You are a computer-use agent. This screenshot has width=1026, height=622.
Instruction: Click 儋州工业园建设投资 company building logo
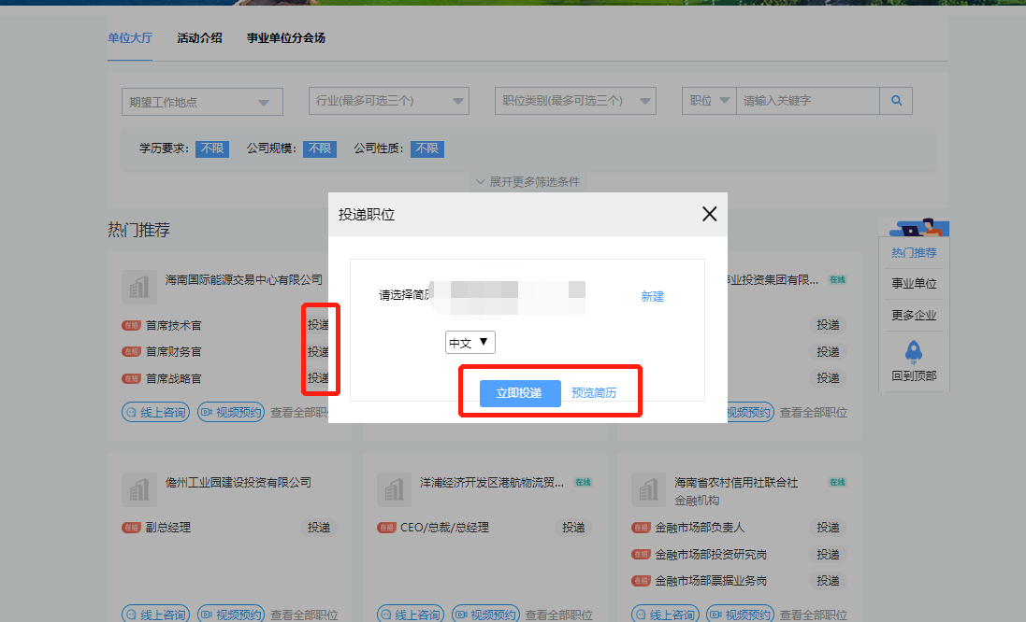(x=139, y=489)
